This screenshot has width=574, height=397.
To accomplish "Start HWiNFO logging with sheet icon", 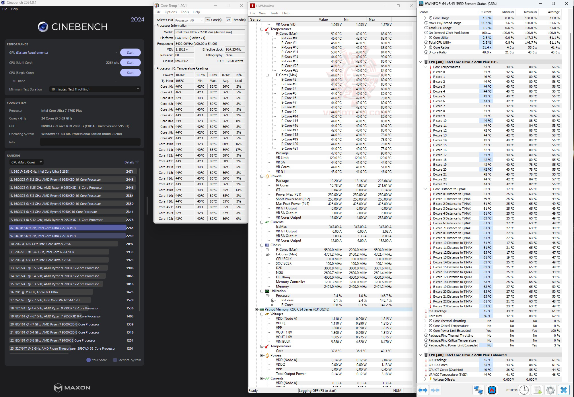I will click(x=537, y=390).
